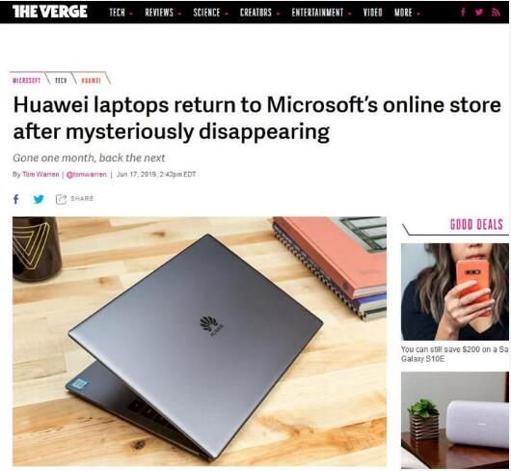511x471 pixels.
Task: Open the Galaxy S10E deal thumbnail
Action: coord(455,291)
